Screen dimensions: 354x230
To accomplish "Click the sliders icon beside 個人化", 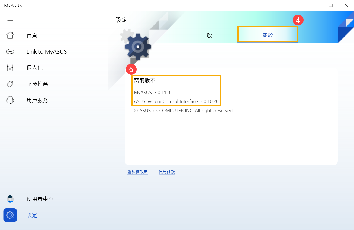I will [10, 68].
